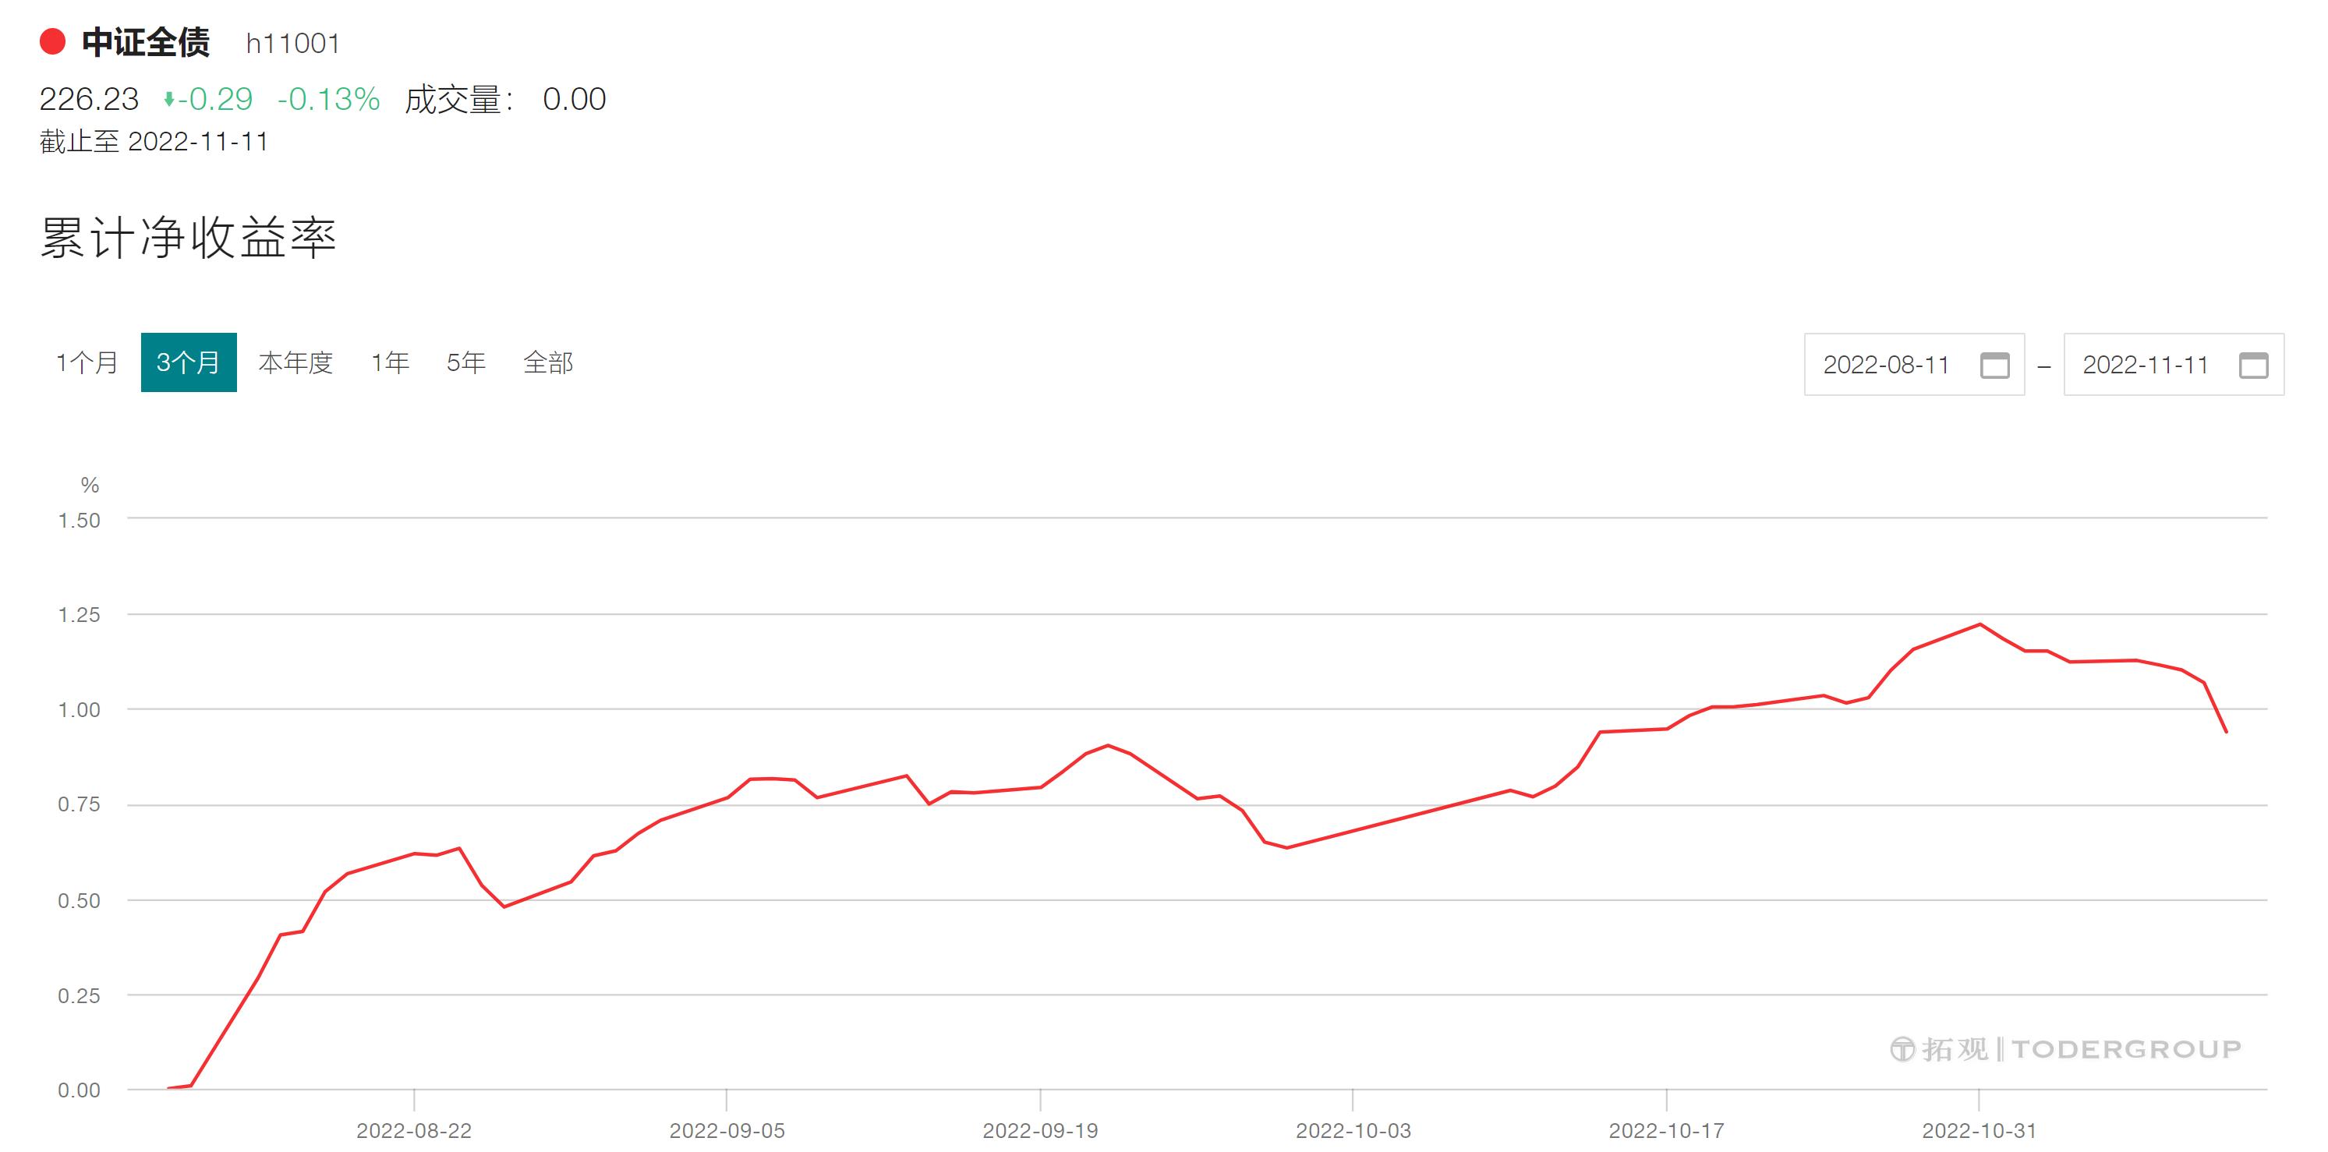Select the 3个月 time range tab
The height and width of the screenshot is (1152, 2328).
pos(188,363)
